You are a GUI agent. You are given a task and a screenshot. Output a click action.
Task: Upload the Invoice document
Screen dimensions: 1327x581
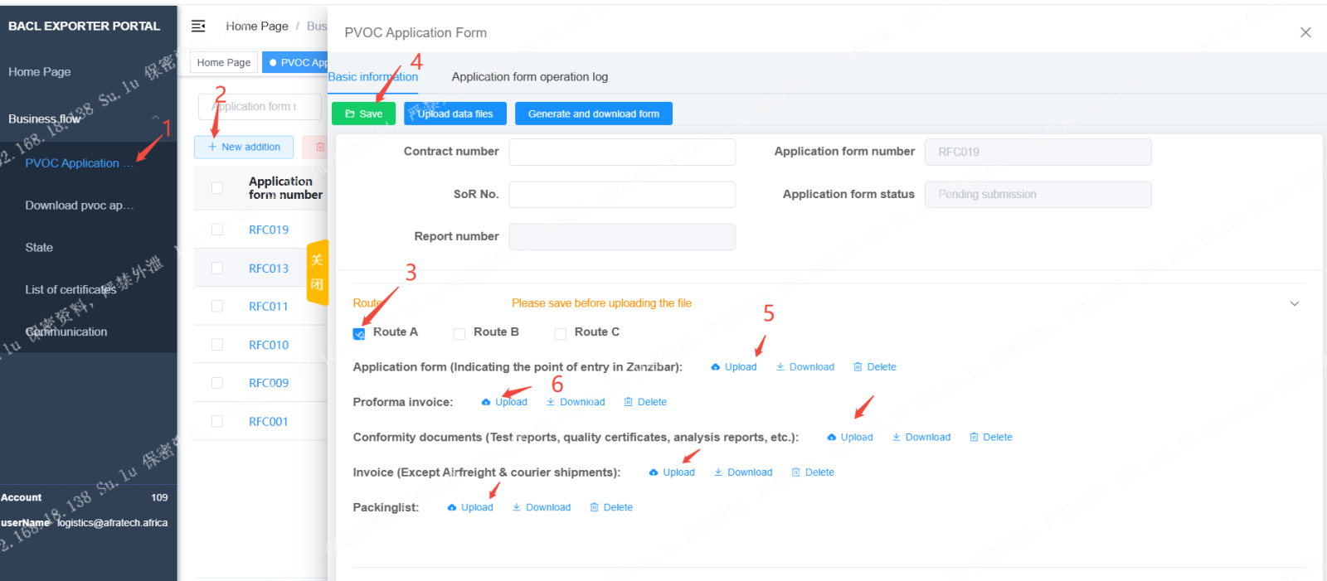tap(672, 472)
